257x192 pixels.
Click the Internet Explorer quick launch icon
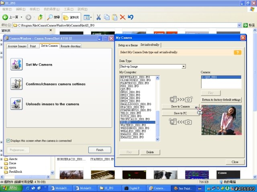(x=28, y=188)
